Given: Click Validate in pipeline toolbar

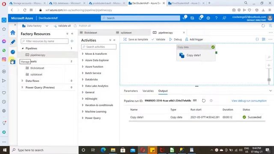Looking at the screenshot, I should (158, 39).
